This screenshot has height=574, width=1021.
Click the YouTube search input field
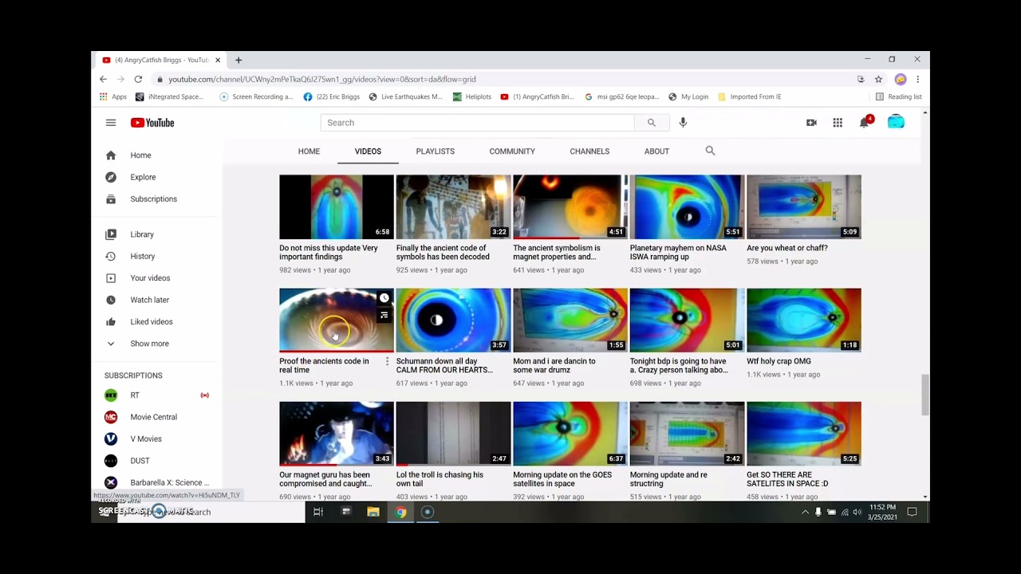[477, 123]
